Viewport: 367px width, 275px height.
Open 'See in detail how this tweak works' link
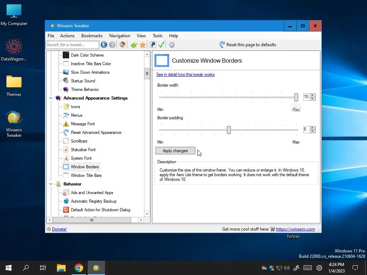pos(185,74)
